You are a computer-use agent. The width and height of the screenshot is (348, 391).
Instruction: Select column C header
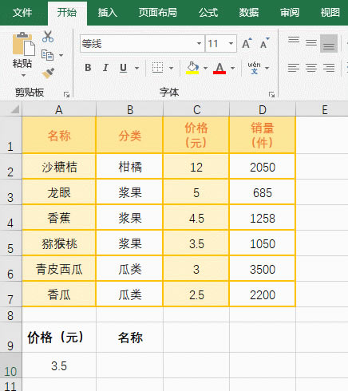coord(196,109)
